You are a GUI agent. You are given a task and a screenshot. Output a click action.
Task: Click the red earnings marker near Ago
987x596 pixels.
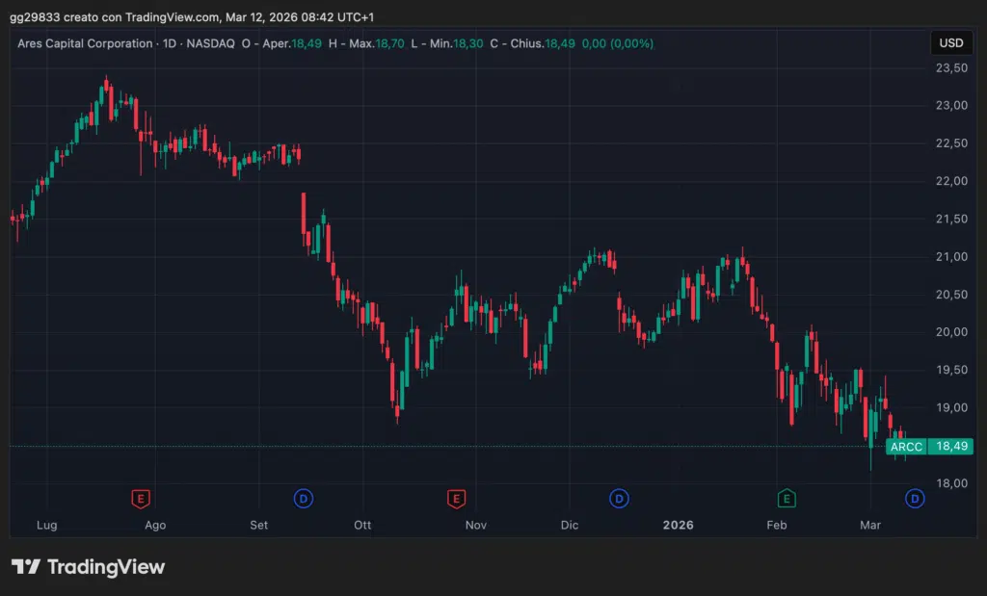click(x=142, y=498)
